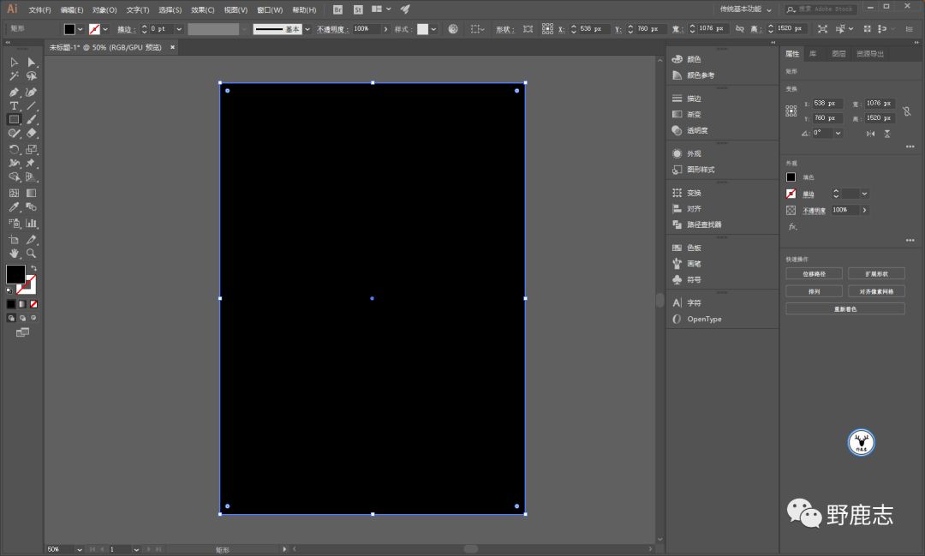This screenshot has width=925, height=556.
Task: Open the zoom level 50% dropdown
Action: coord(80,549)
